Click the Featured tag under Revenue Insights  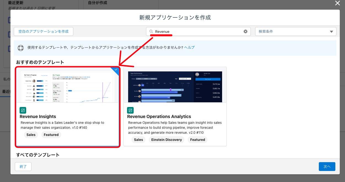(51, 135)
